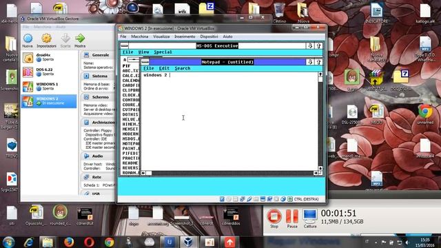The width and height of the screenshot is (441, 248).
Task: Open the INDICATORE desktop file
Action: click(377, 12)
